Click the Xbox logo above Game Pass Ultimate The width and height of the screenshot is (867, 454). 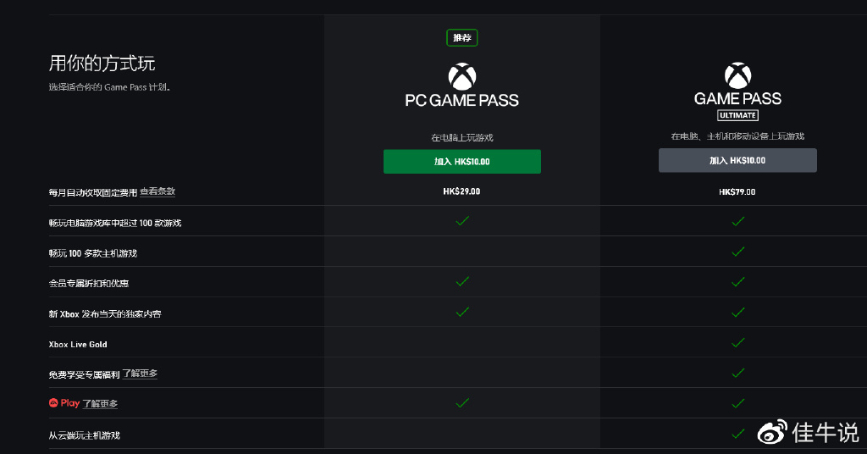click(x=737, y=75)
